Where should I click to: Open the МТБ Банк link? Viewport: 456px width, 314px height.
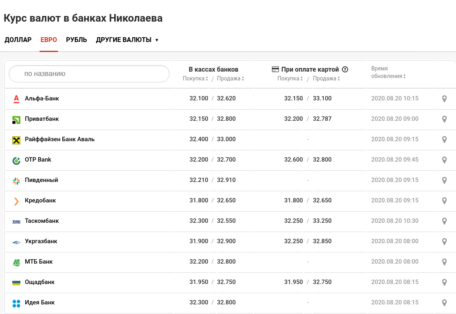pos(39,261)
